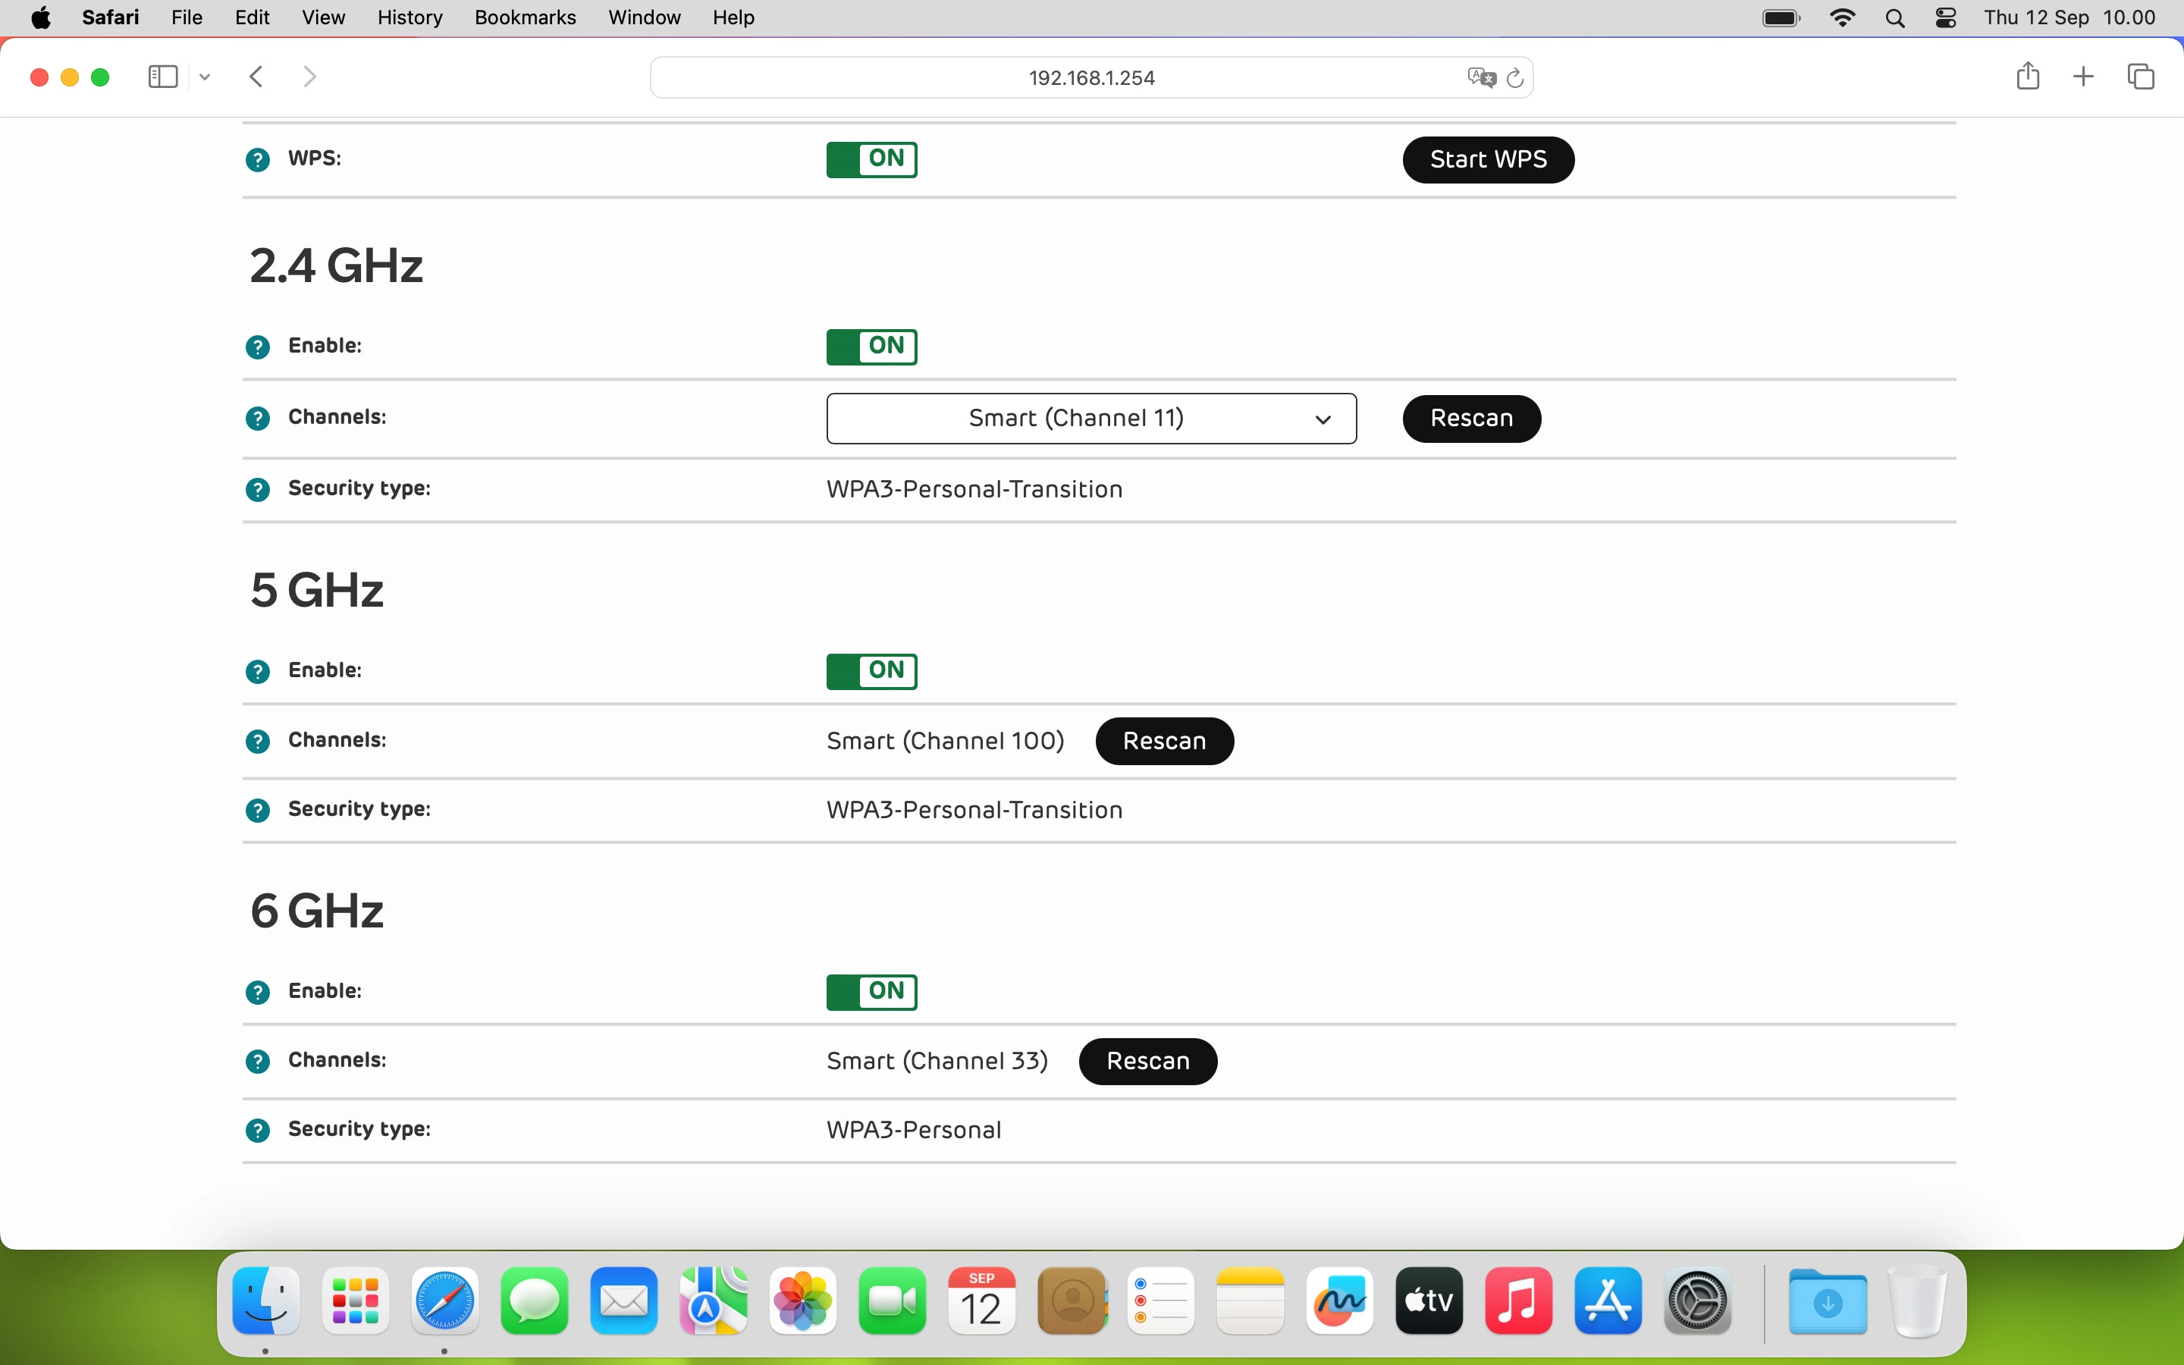Disable the 2.4 GHz Enable switch

[x=871, y=346]
